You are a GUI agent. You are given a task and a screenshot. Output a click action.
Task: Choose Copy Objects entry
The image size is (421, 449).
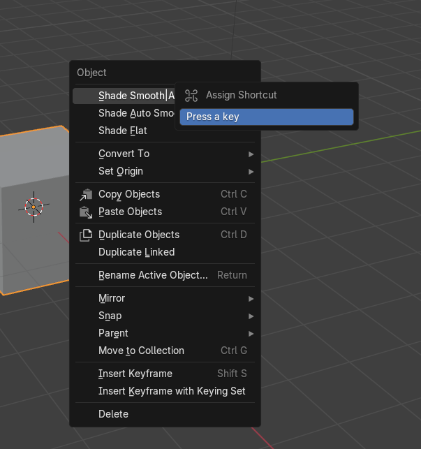tap(165, 194)
